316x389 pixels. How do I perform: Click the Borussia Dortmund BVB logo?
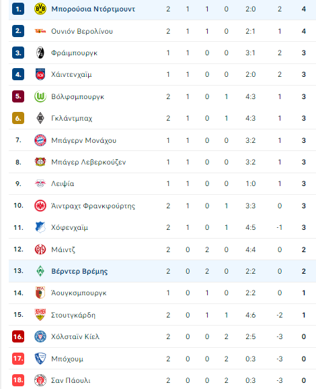click(x=40, y=9)
